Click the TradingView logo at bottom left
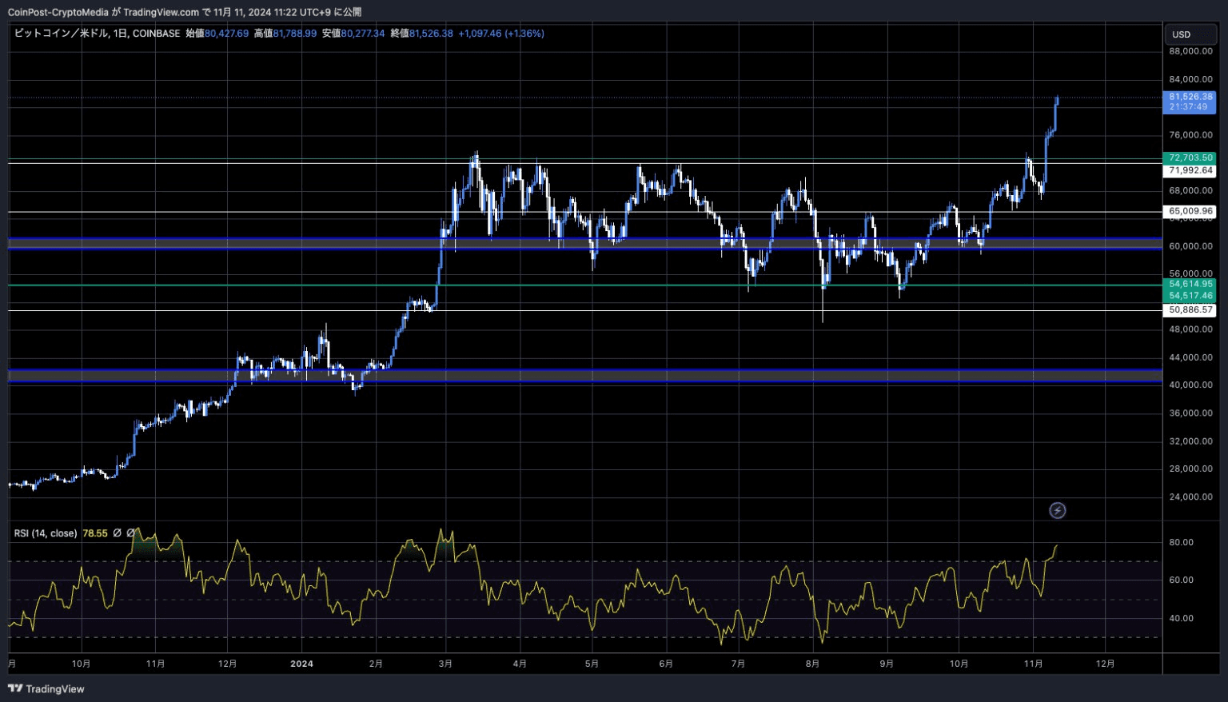1228x702 pixels. [46, 688]
